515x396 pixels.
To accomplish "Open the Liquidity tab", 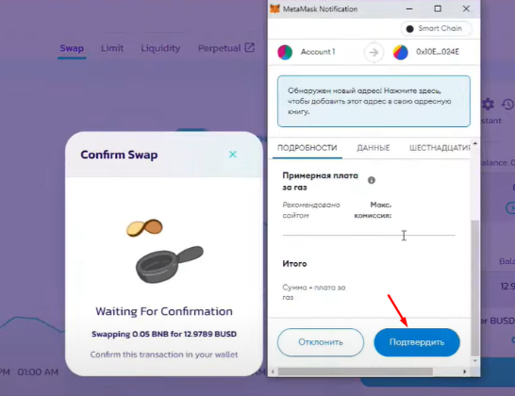I will pos(160,48).
